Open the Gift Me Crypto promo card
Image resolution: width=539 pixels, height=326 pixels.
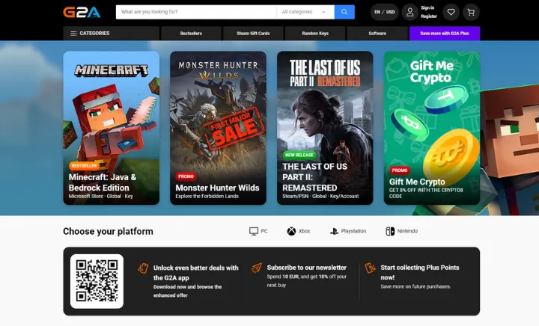432,128
